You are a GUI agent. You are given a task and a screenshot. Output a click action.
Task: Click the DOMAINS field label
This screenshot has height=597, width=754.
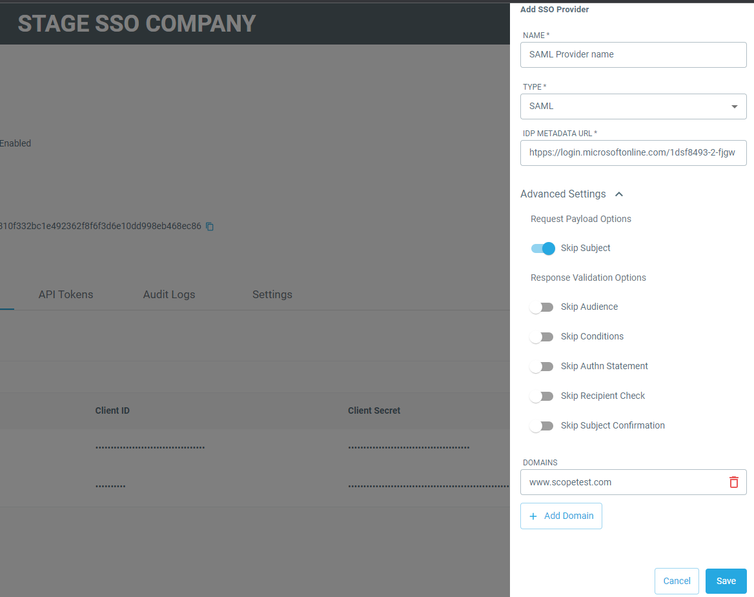[540, 462]
